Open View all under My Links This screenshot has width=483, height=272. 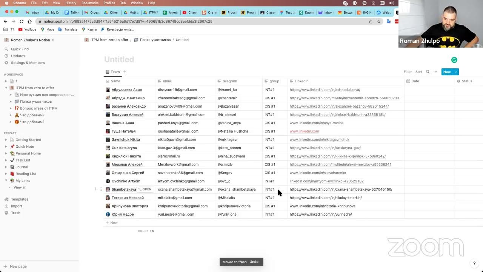20,187
